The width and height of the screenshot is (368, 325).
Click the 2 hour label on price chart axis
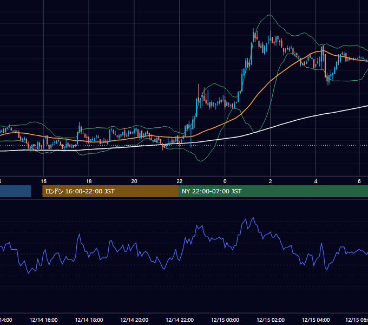click(271, 181)
